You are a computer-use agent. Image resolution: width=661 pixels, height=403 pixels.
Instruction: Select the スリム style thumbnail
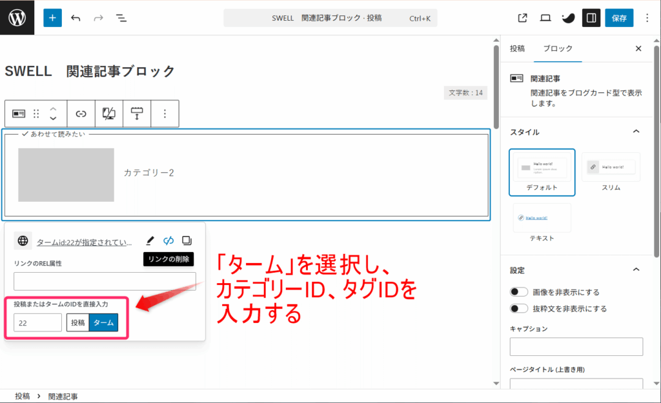click(x=611, y=172)
